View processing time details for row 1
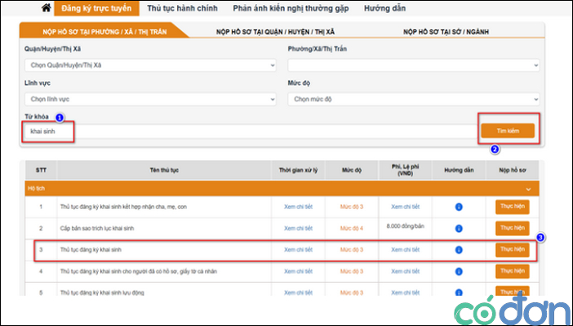Image resolution: width=573 pixels, height=326 pixels. (298, 207)
